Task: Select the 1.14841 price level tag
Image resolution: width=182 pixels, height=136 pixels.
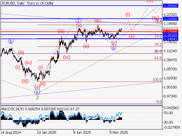Action: click(172, 39)
